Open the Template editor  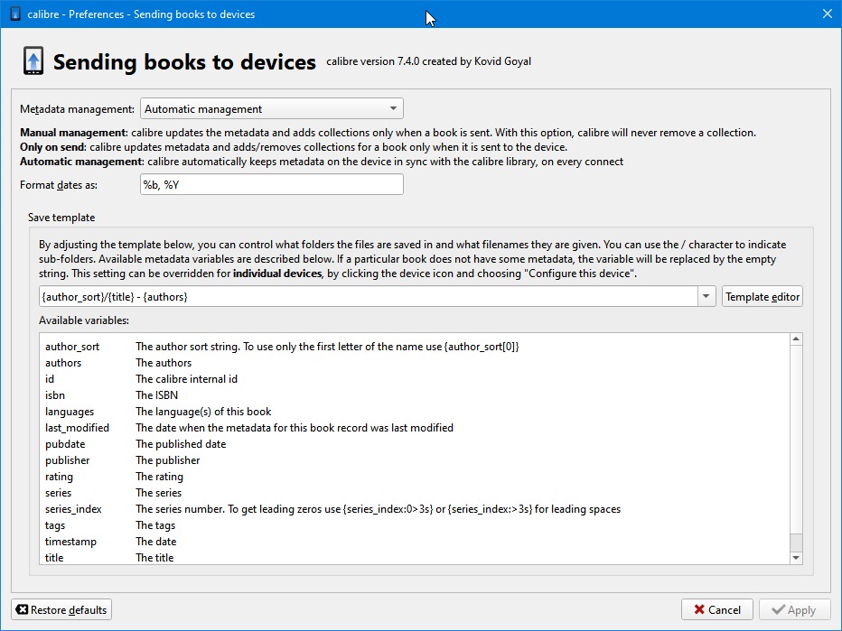coord(762,297)
